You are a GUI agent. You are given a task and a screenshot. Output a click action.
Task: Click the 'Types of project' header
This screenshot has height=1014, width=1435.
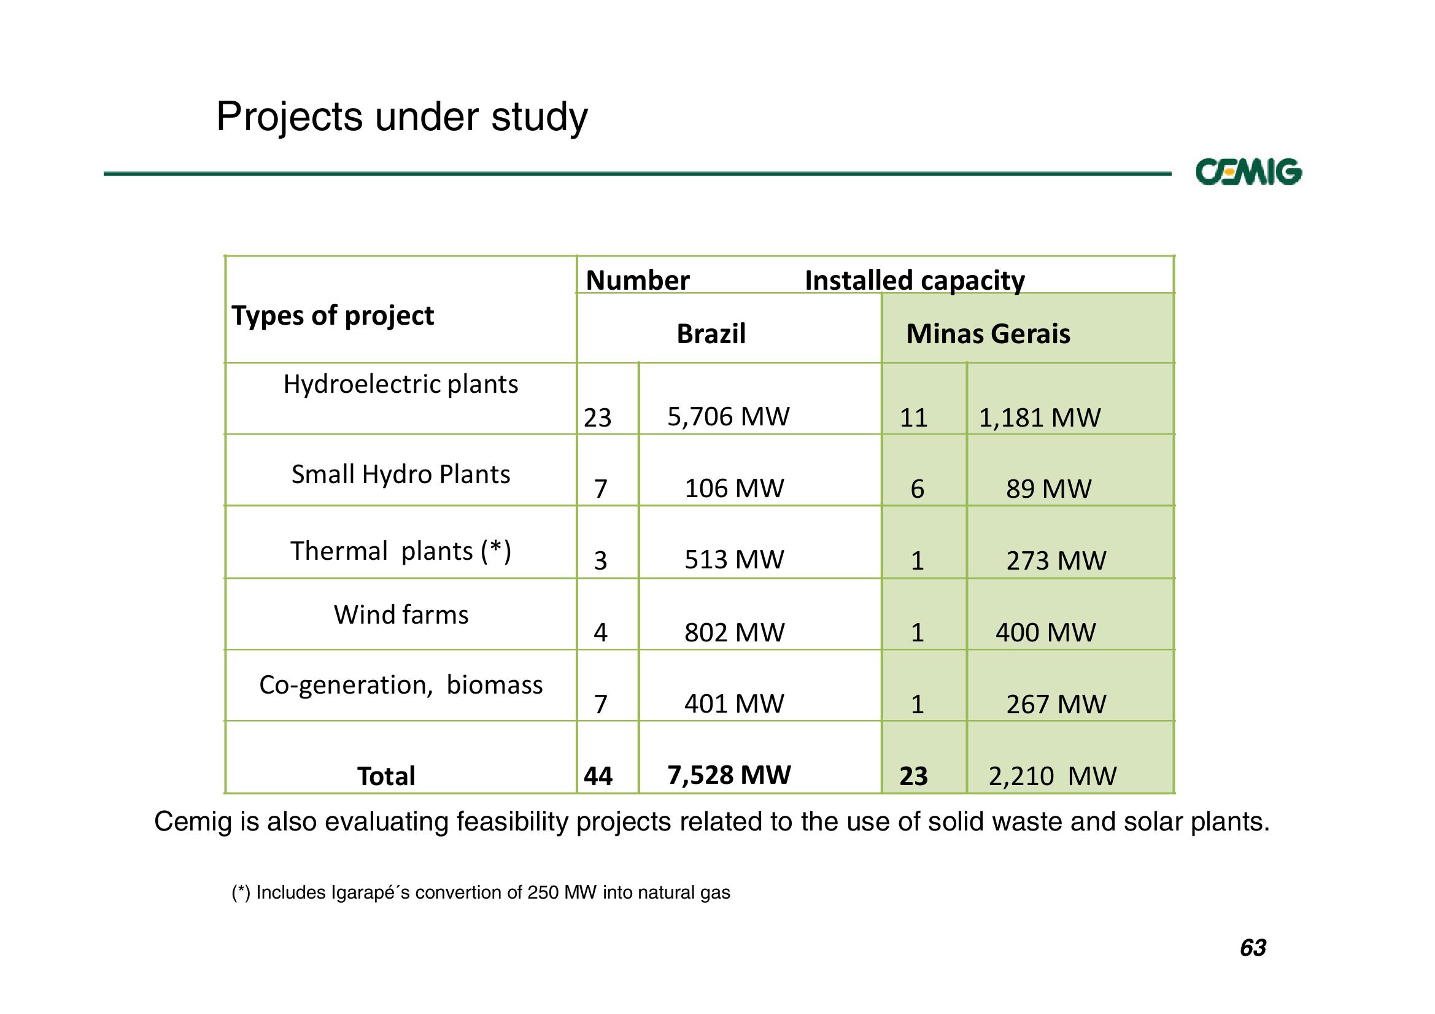point(333,315)
